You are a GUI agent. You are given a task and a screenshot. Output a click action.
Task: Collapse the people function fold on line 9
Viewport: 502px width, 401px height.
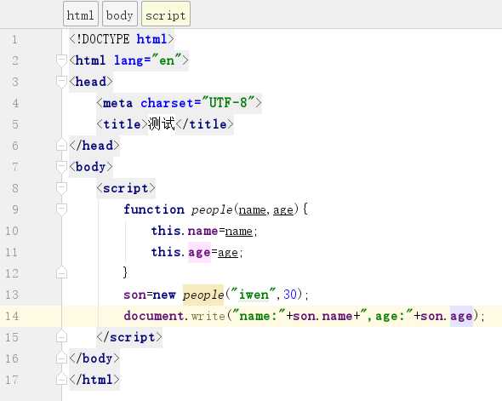pos(60,209)
